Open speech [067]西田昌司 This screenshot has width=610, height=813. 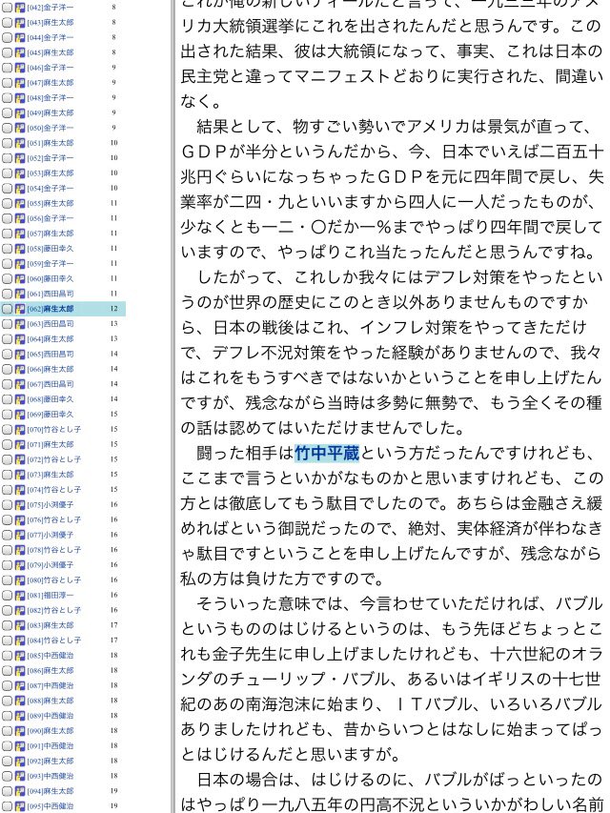(51, 384)
